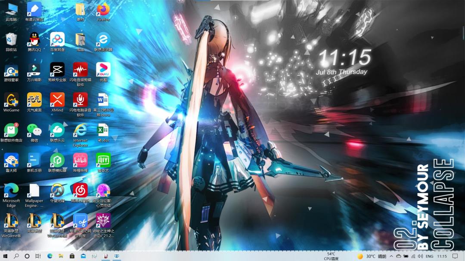Click the 回收站 recycle bin
465x261 pixels.
pyautogui.click(x=11, y=41)
